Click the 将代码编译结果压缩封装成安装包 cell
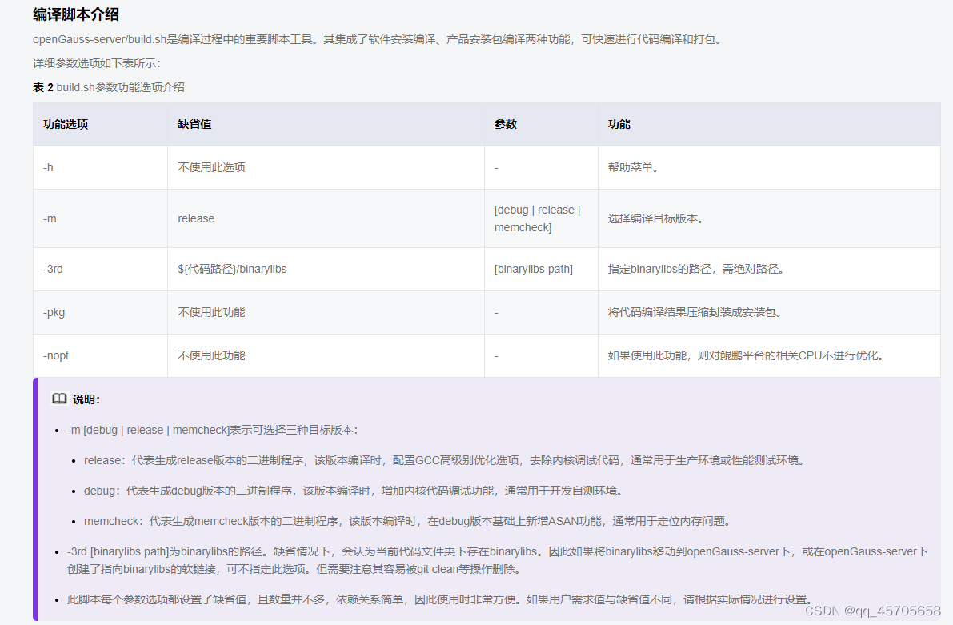This screenshot has width=953, height=625. (x=769, y=312)
